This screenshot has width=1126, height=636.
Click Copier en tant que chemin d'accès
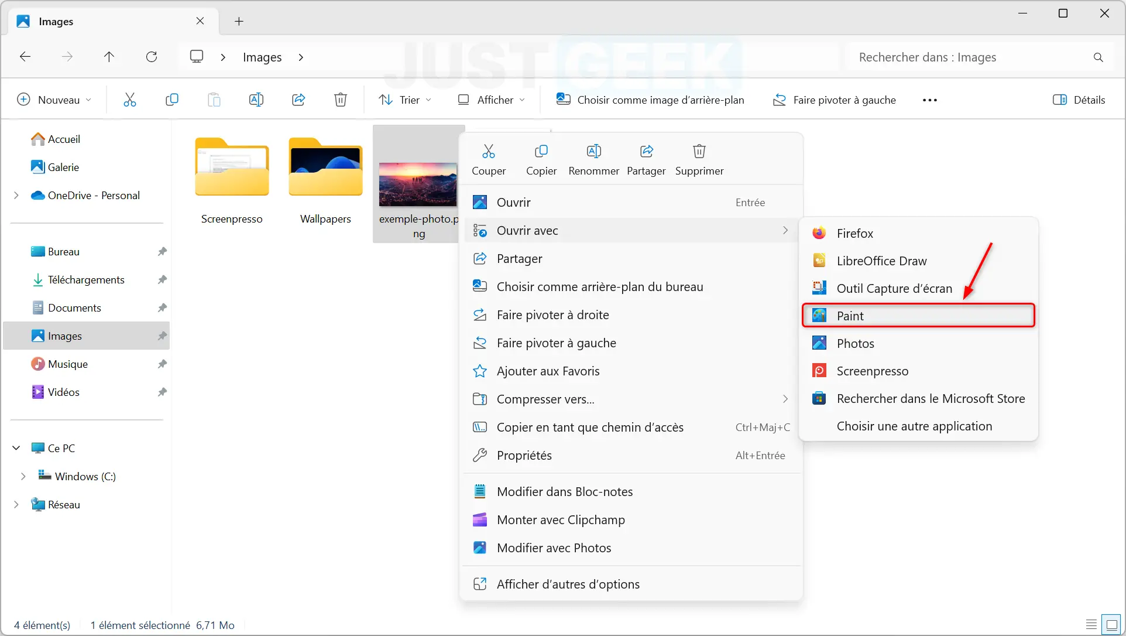tap(632, 427)
